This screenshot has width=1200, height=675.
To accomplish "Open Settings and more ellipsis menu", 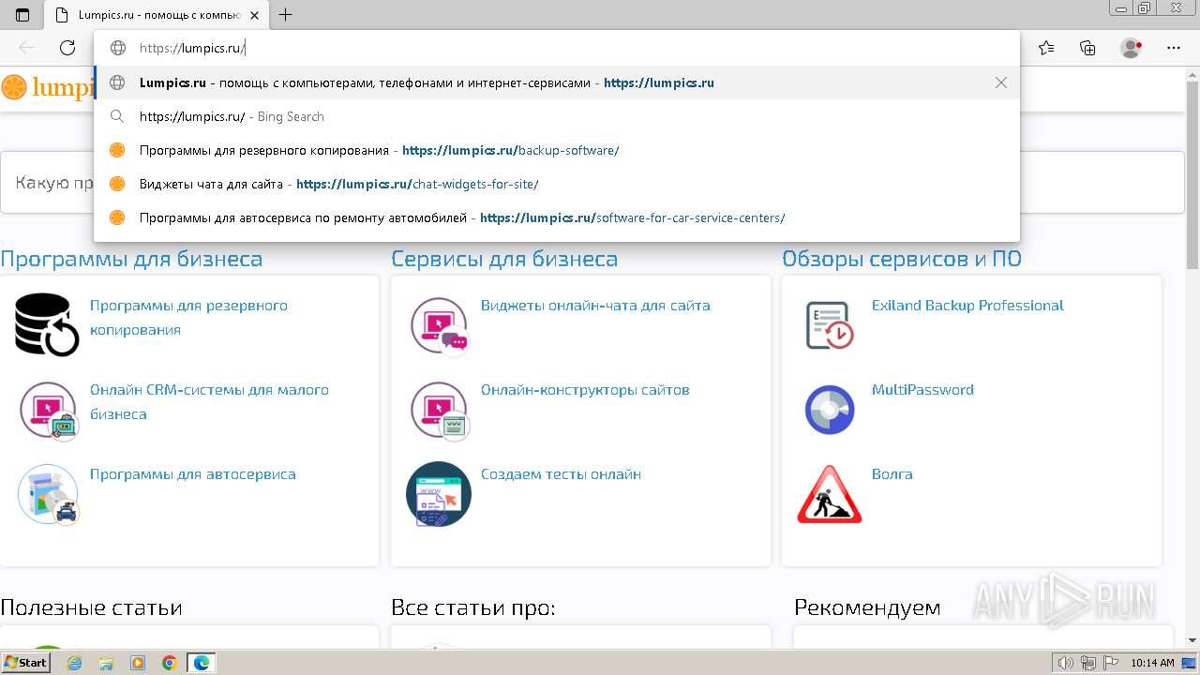I will click(1174, 48).
